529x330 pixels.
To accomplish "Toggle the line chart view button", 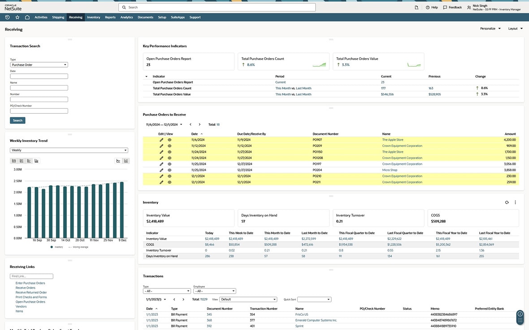I will 118,161.
